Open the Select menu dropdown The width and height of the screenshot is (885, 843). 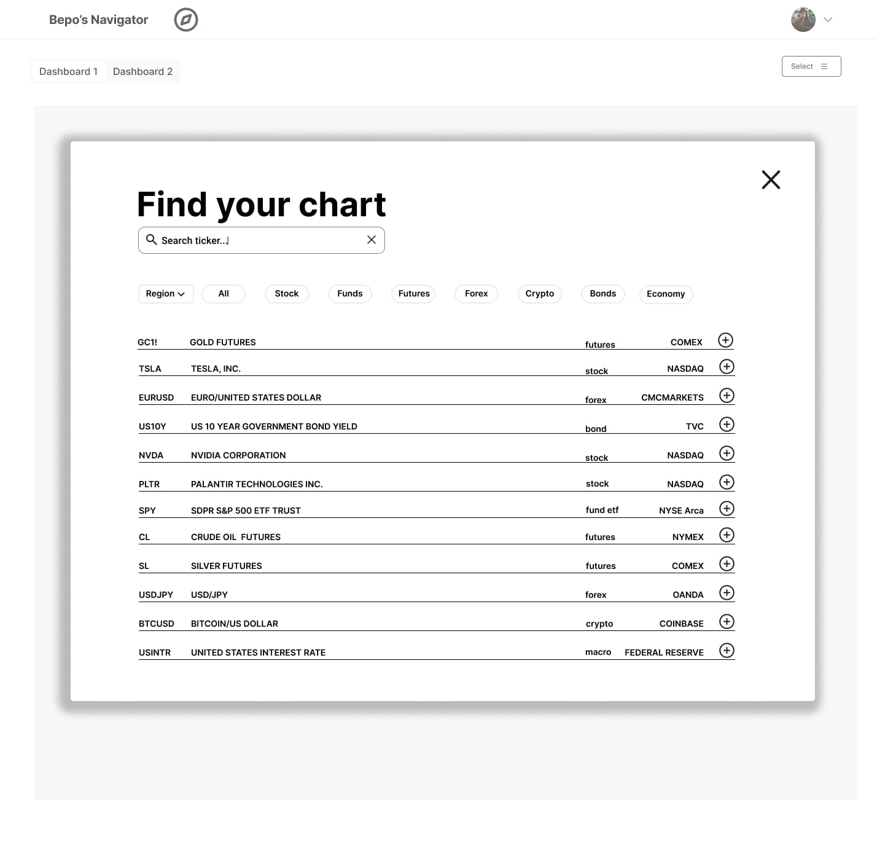point(811,66)
